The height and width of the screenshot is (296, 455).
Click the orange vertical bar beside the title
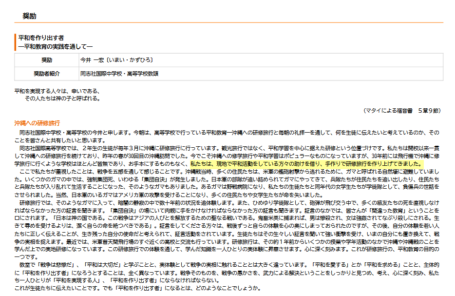pos(15,42)
